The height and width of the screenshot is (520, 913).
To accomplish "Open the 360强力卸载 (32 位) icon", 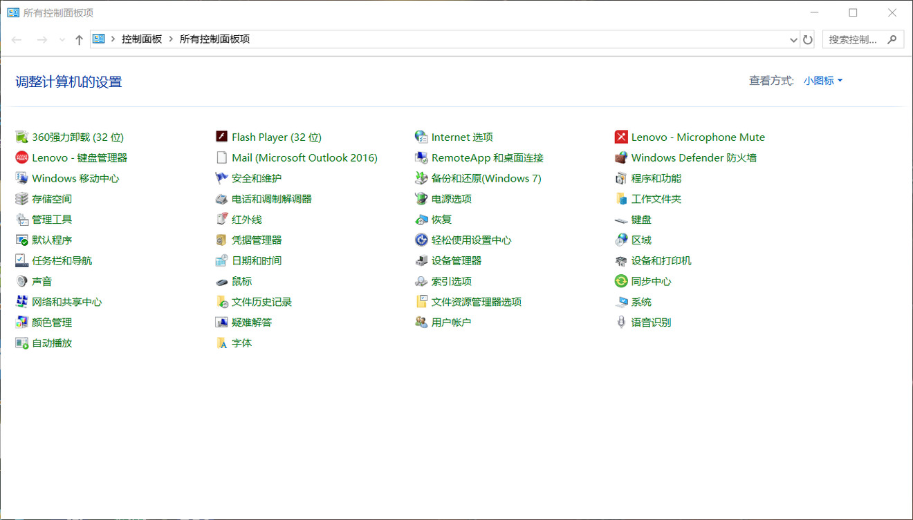I will coord(22,137).
